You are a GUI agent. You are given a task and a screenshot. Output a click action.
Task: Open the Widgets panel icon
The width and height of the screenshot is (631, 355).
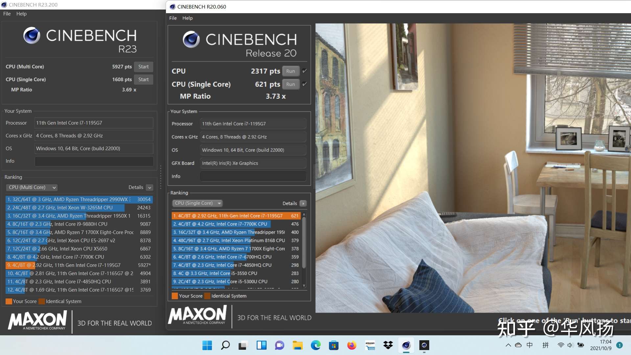tap(261, 345)
